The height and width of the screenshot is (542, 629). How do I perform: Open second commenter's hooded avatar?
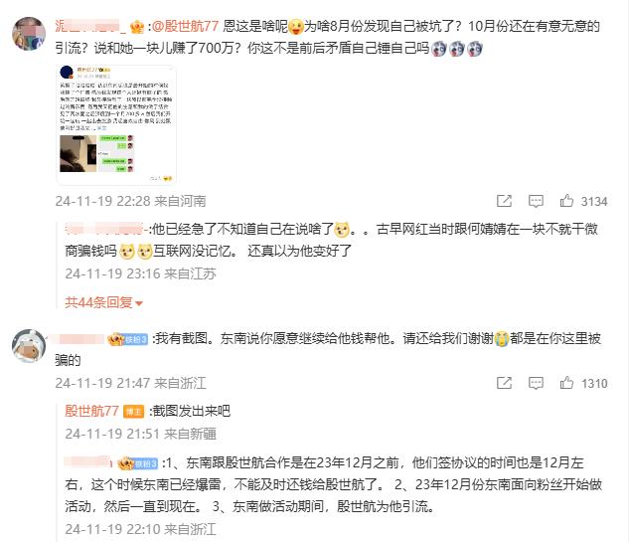click(x=29, y=346)
